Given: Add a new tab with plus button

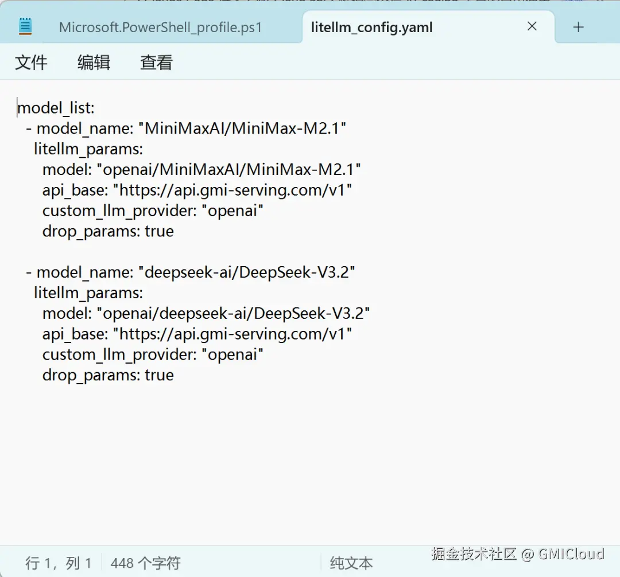Looking at the screenshot, I should (x=578, y=28).
